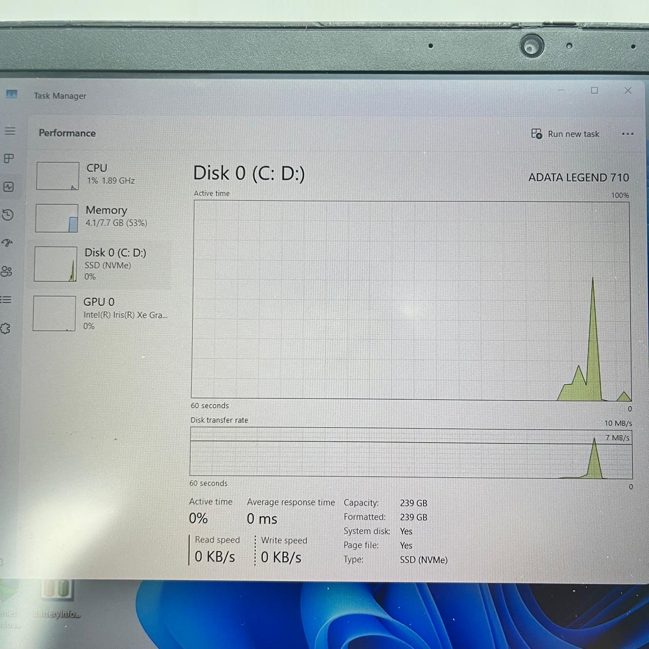Screen dimensions: 649x649
Task: Click the Disk 0 mini graph thumbnail
Action: point(56,264)
